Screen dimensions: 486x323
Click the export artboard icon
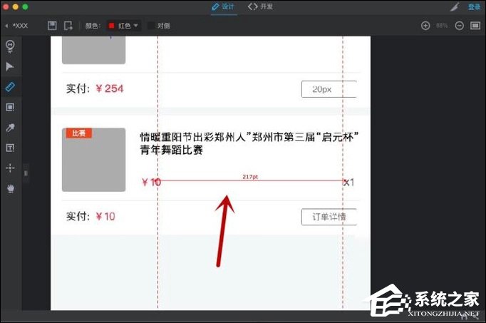pos(68,26)
